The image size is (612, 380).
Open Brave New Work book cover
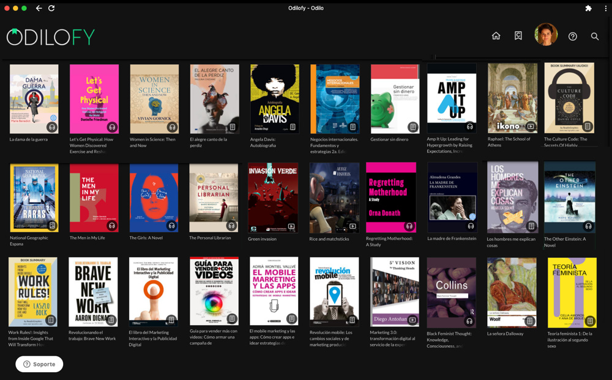tap(93, 292)
